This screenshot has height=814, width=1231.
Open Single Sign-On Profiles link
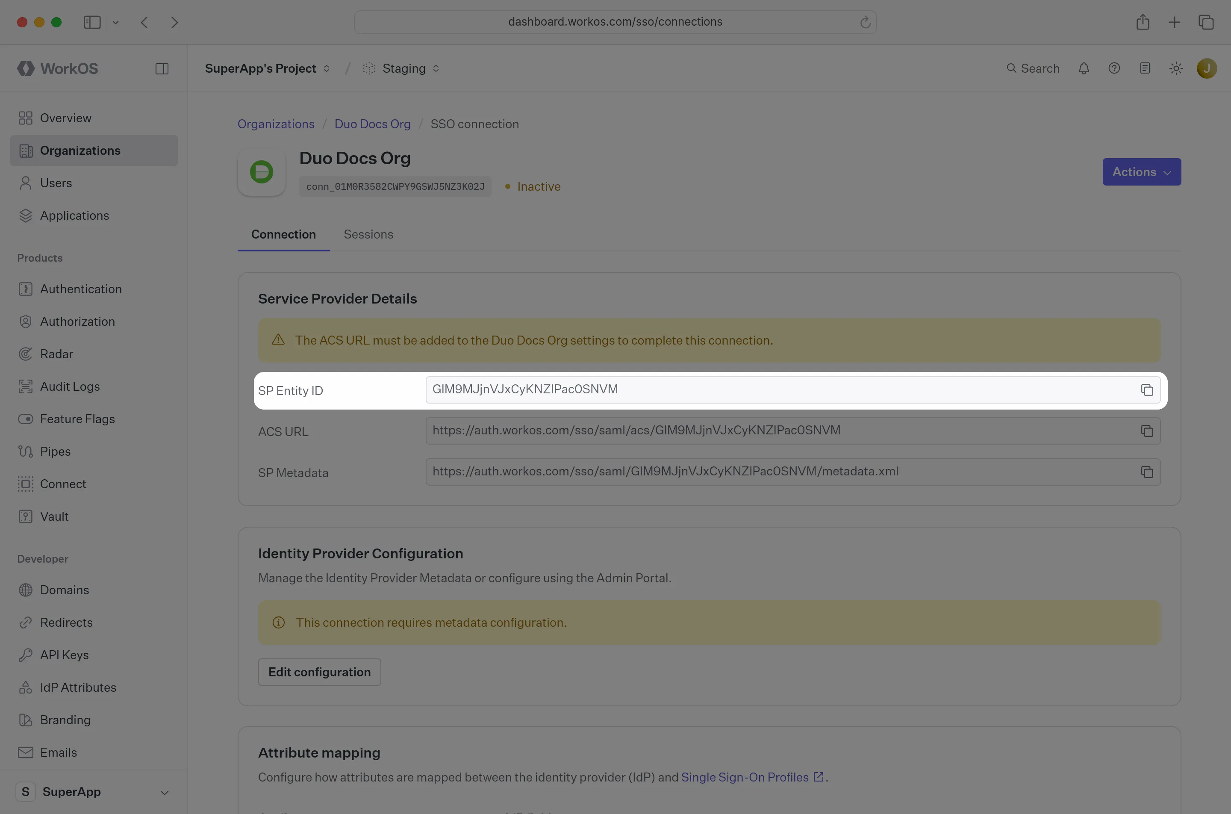[752, 777]
